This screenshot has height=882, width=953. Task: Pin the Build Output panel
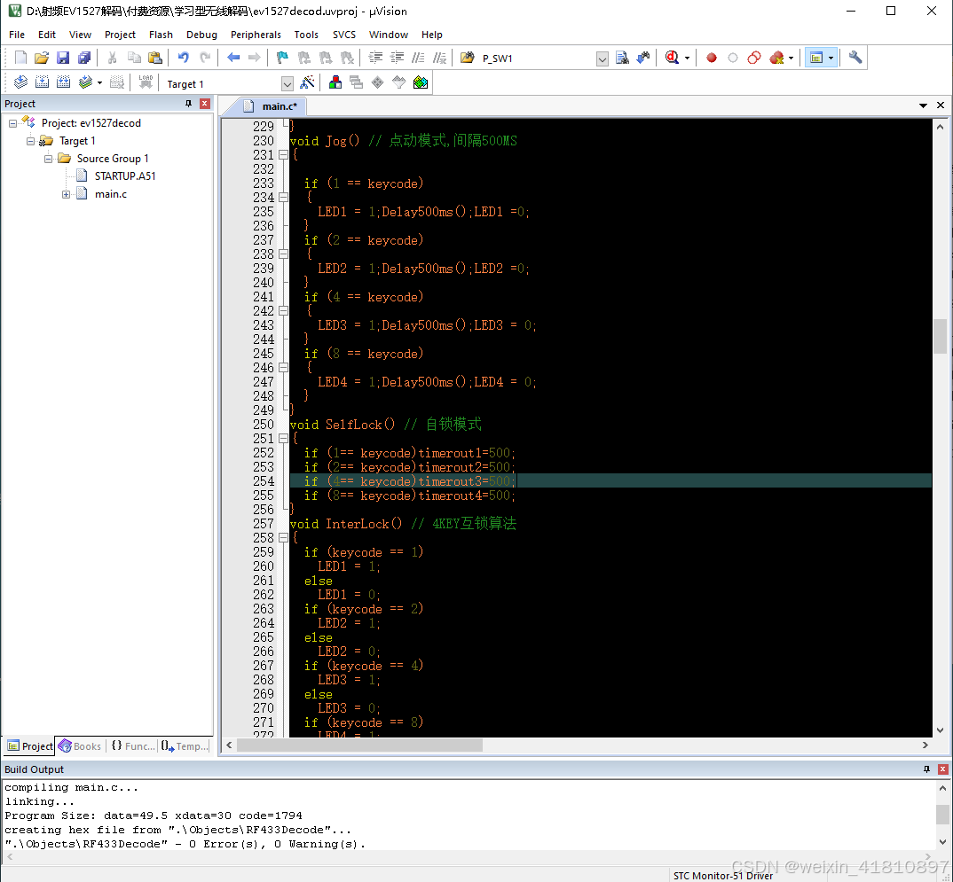pos(926,769)
